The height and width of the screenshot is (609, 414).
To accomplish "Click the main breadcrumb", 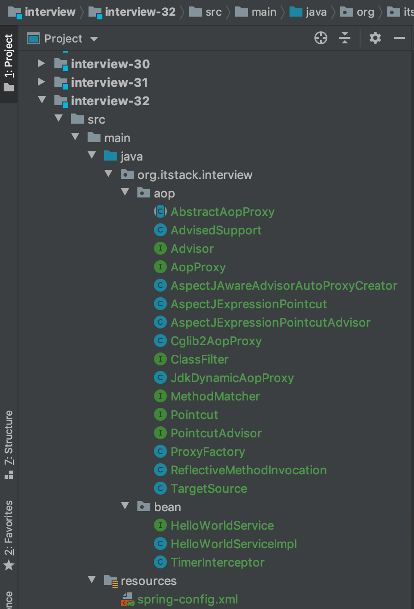I will click(256, 12).
